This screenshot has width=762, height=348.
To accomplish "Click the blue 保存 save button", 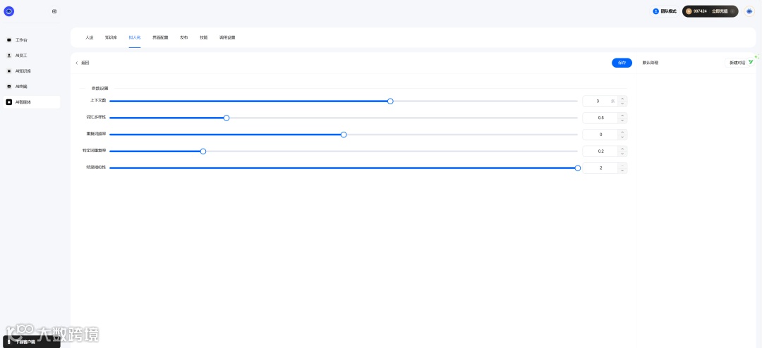I will (x=622, y=63).
